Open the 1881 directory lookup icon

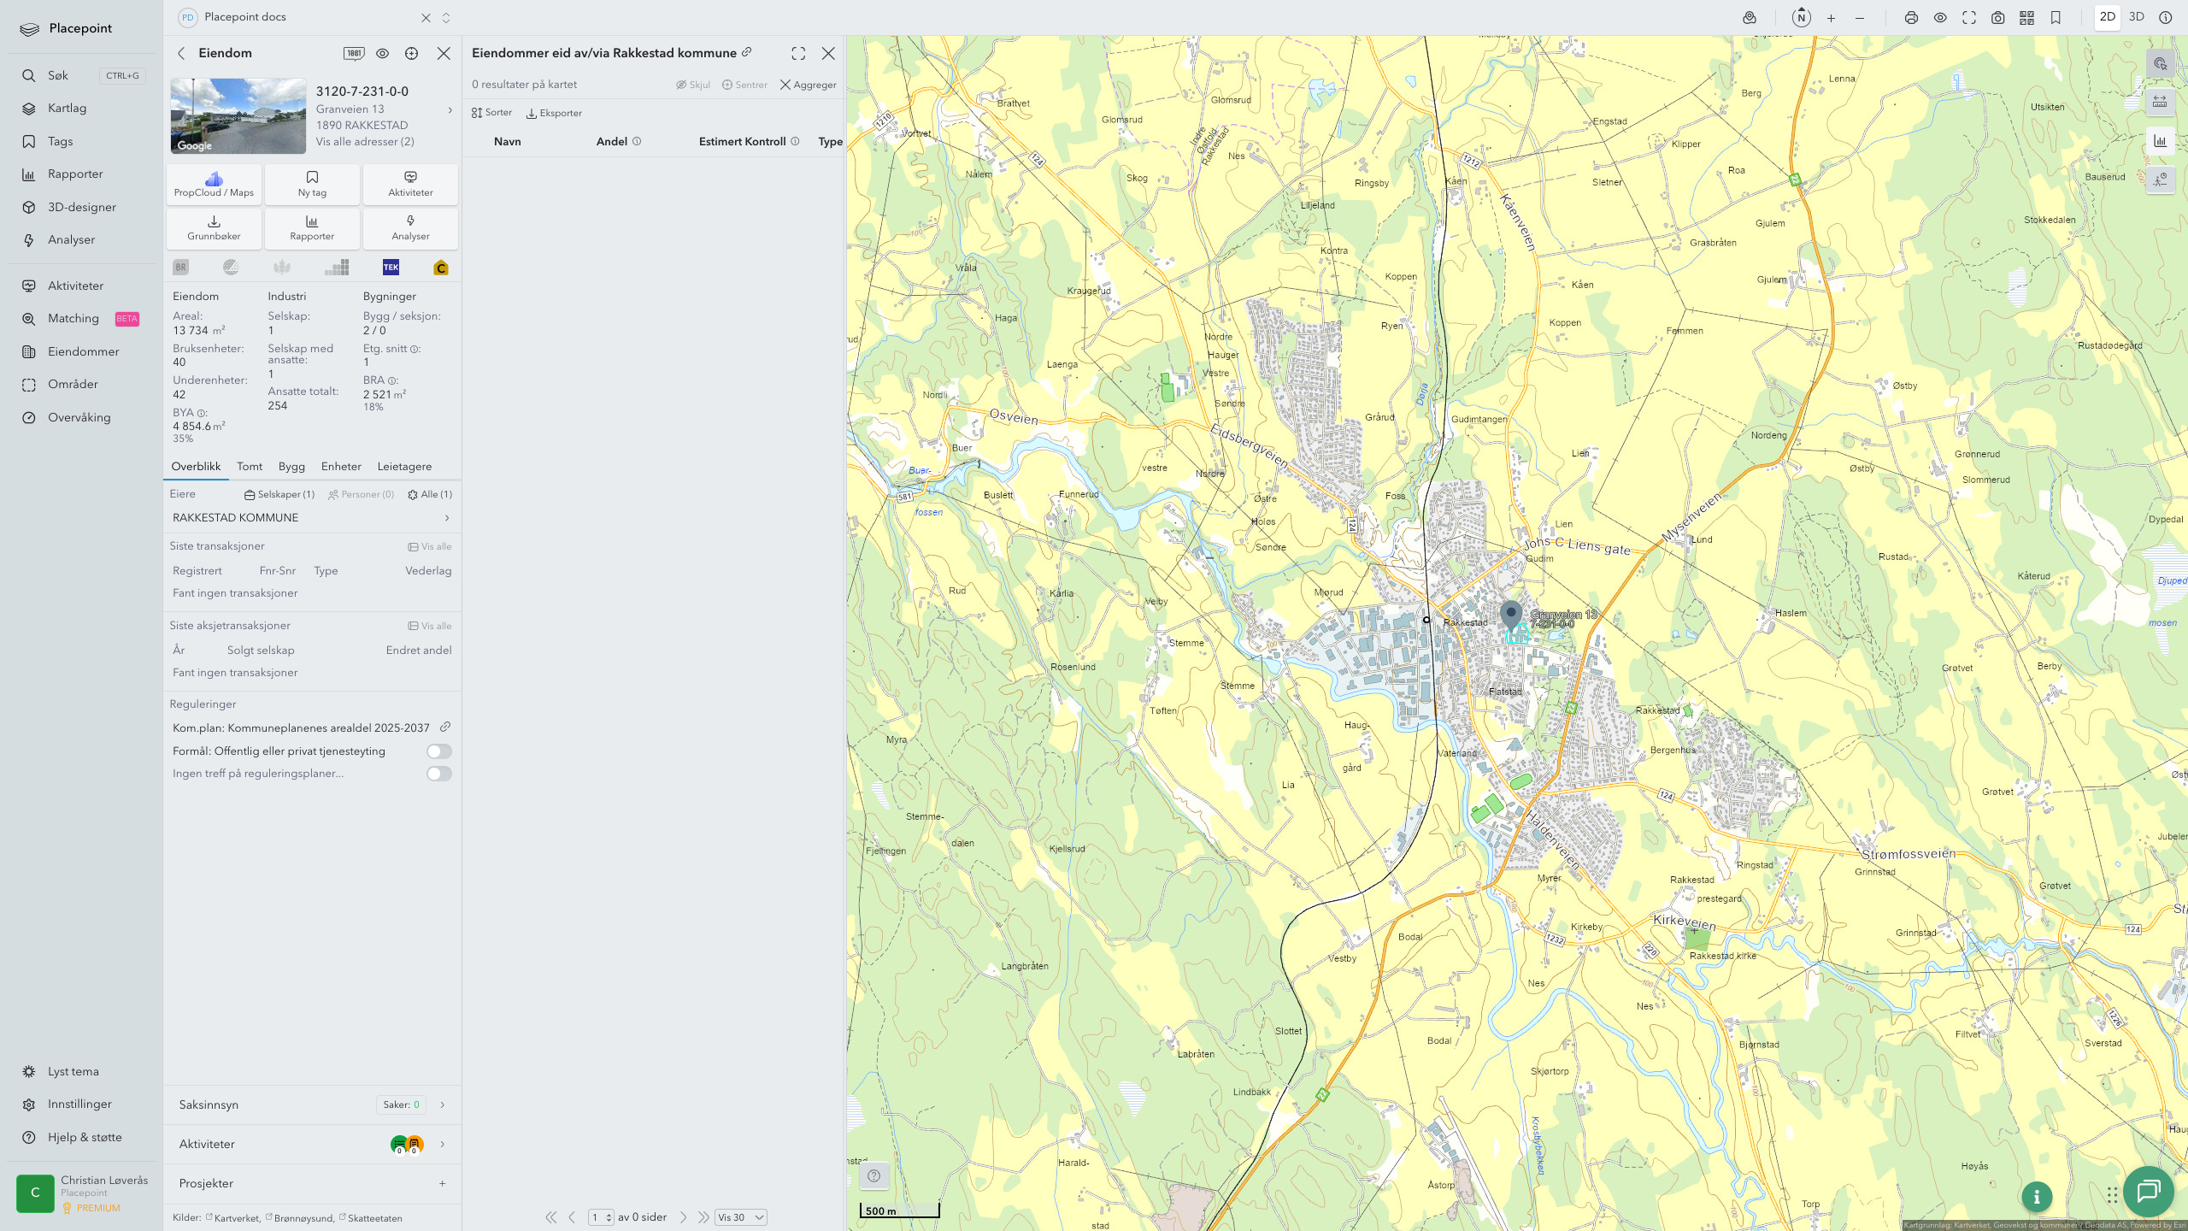[x=354, y=53]
